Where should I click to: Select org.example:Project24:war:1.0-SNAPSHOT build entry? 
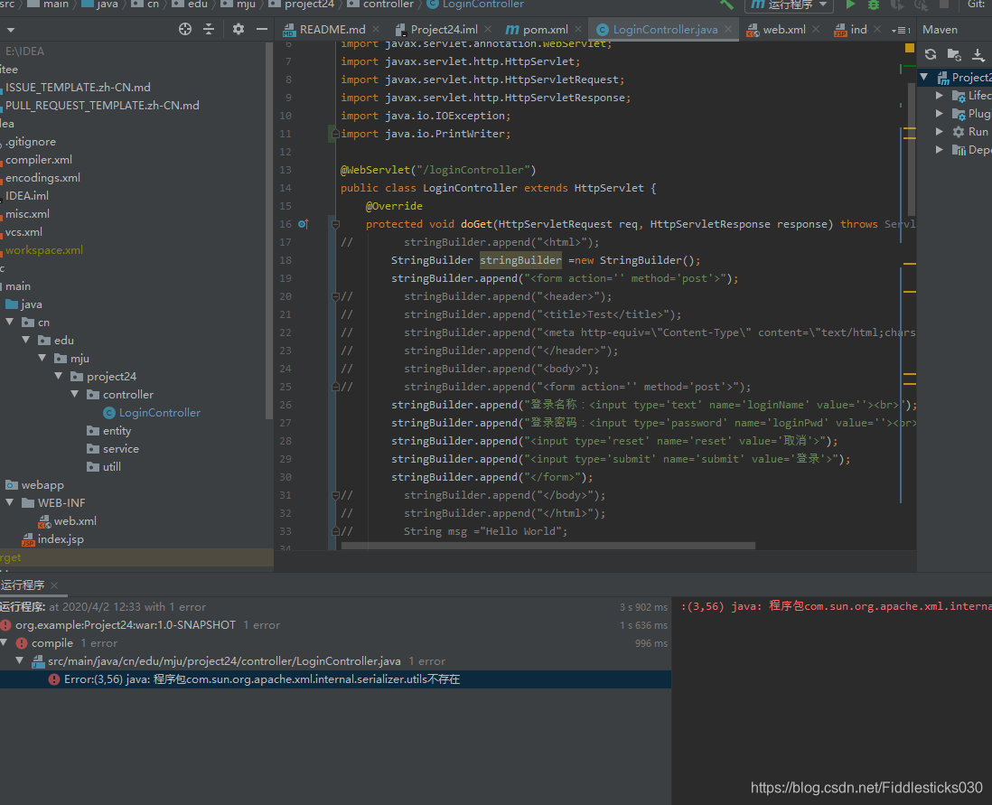[126, 625]
